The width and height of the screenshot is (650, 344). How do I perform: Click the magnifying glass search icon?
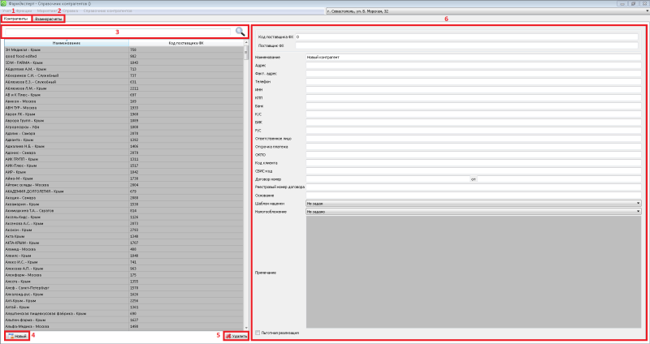[240, 32]
